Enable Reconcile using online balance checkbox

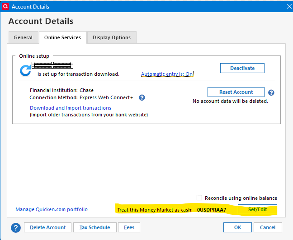(x=199, y=198)
